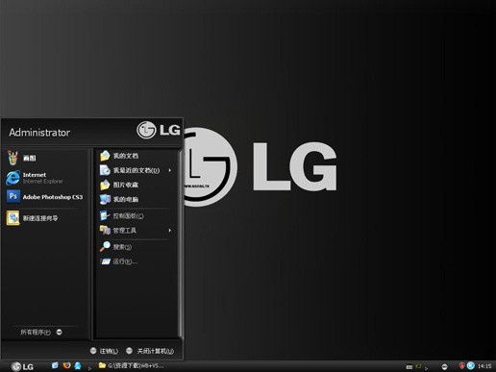Click the red shield tray icon
496x372 pixels.
(461, 365)
